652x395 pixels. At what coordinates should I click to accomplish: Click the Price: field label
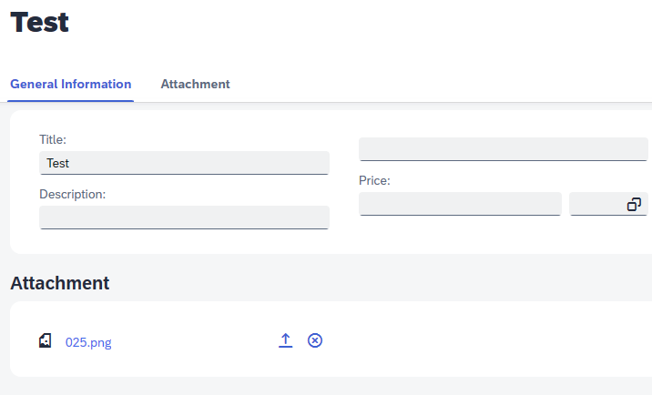pyautogui.click(x=374, y=180)
